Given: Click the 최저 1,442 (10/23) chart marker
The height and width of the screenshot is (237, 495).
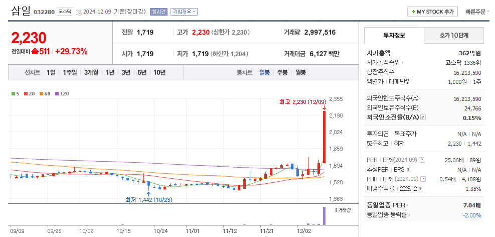Looking at the screenshot, I should [149, 200].
